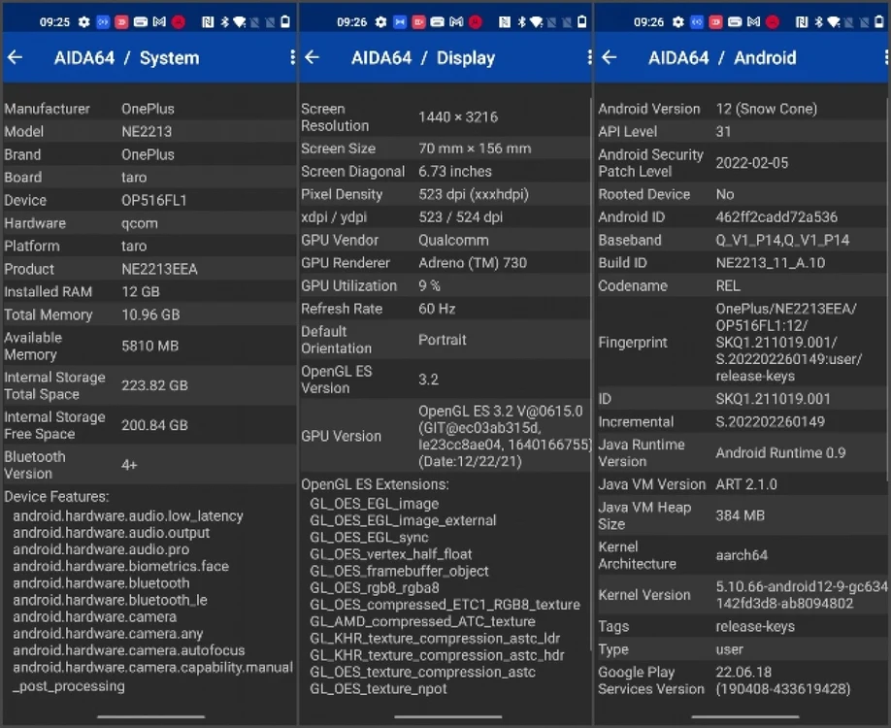Tap Internal Storage Free Space 200.84 GB

pyautogui.click(x=154, y=425)
